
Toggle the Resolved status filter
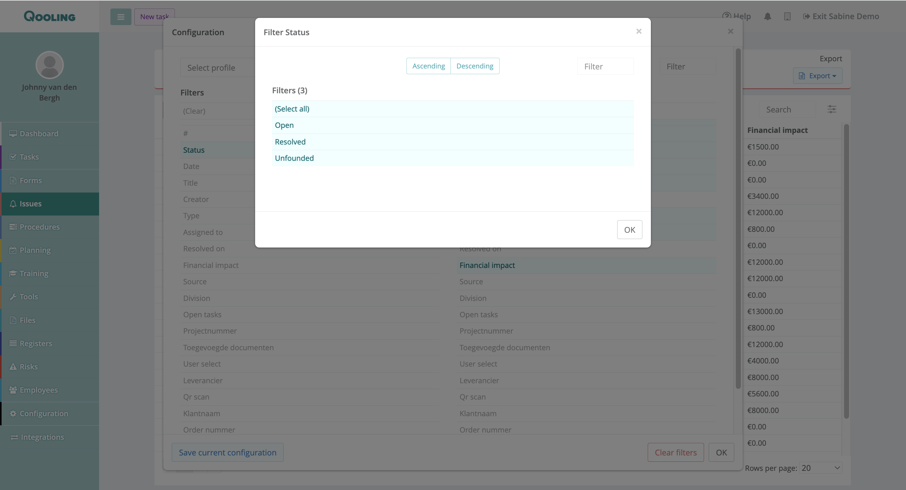point(290,142)
